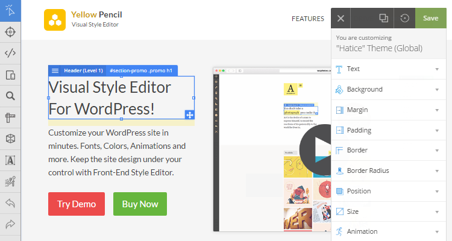Expand the Text properties section
Screen dimensions: 452x241
pyautogui.click(x=388, y=69)
